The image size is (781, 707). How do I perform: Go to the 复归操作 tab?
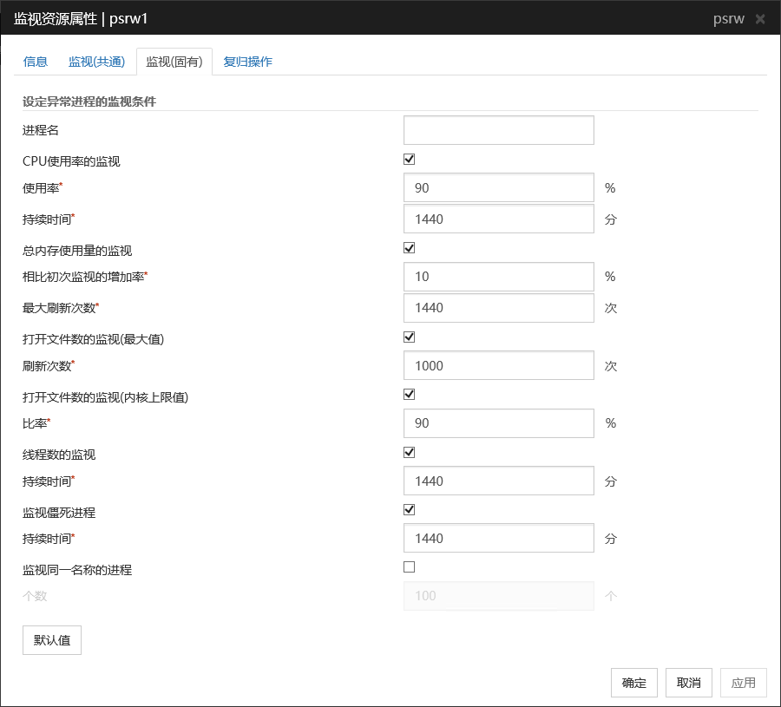tap(247, 62)
